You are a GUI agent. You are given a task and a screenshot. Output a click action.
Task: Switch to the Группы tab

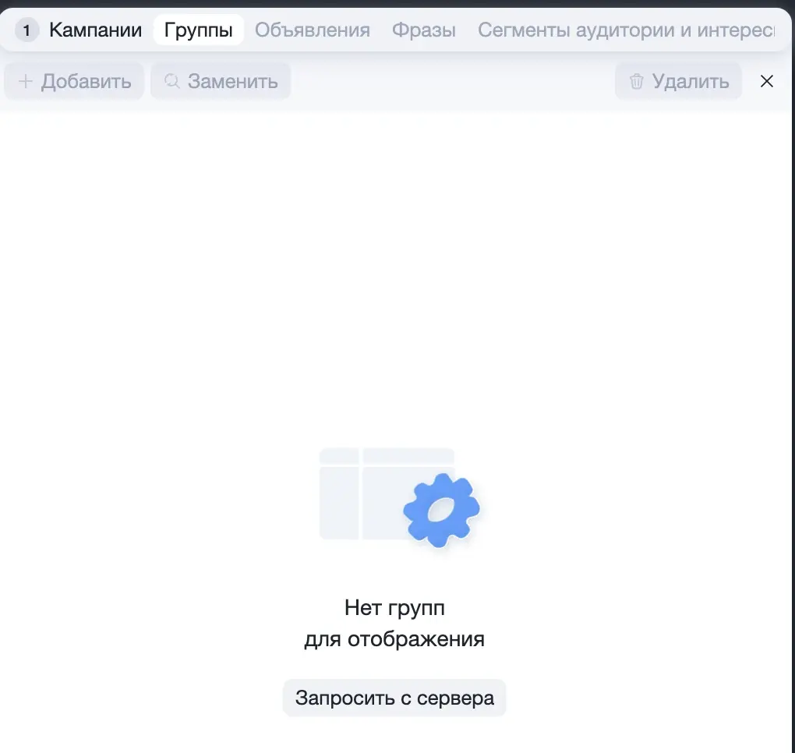[198, 30]
